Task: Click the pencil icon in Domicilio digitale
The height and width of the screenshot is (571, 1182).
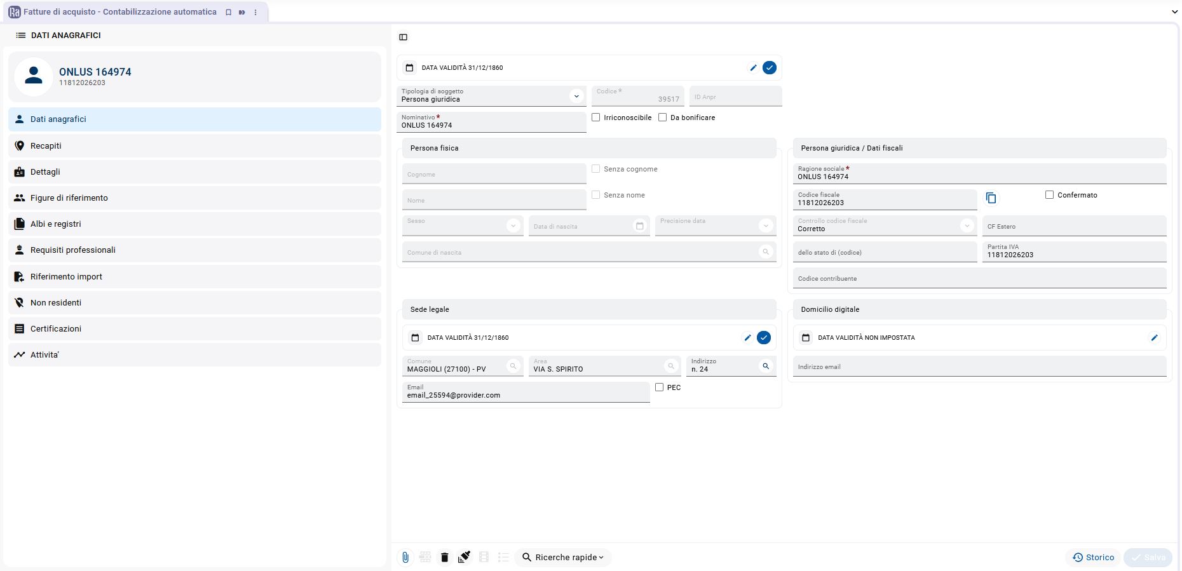Action: [x=1154, y=338]
